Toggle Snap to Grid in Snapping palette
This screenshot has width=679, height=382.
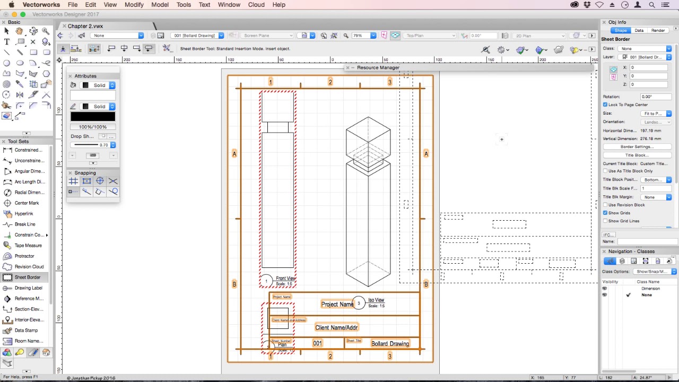click(73, 181)
